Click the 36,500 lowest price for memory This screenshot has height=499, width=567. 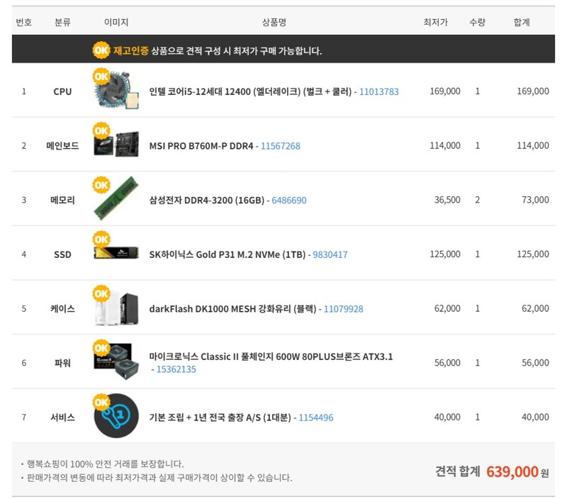click(x=447, y=200)
